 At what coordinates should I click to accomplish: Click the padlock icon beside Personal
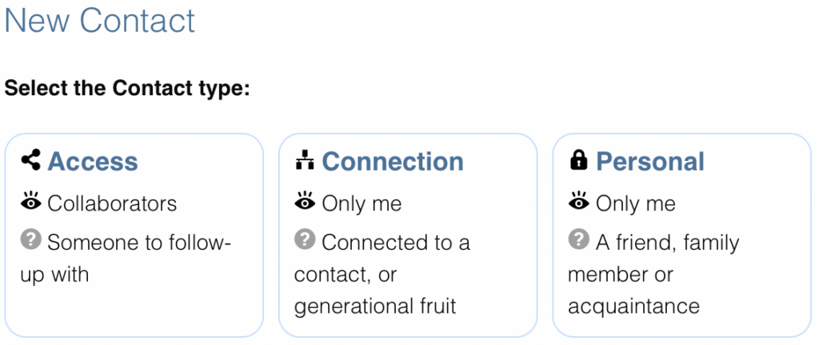coord(578,160)
